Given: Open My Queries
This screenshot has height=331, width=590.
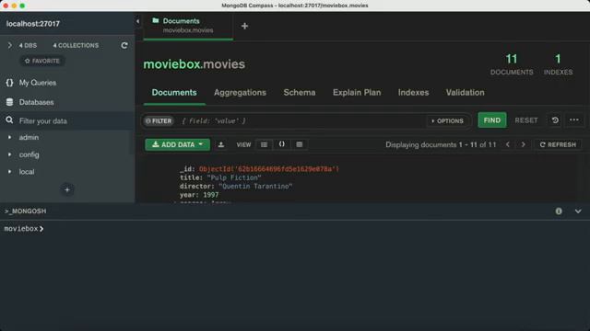Looking at the screenshot, I should pyautogui.click(x=38, y=83).
